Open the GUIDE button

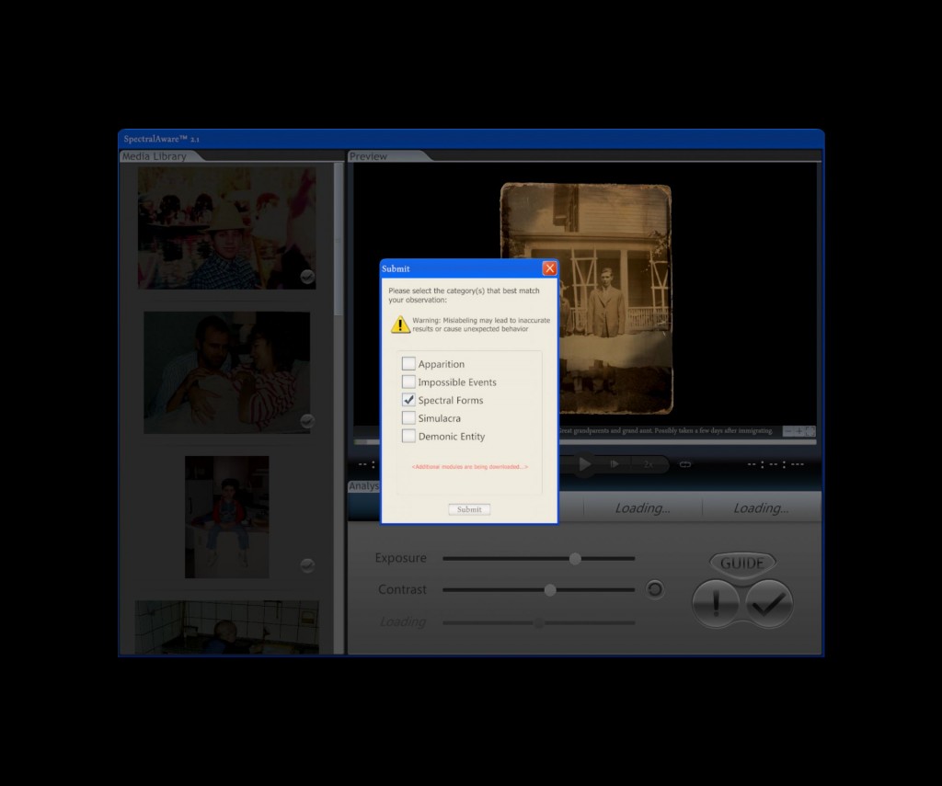click(741, 564)
